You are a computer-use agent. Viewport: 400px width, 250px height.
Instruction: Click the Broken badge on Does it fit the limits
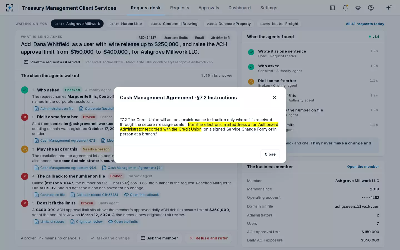click(x=87, y=203)
